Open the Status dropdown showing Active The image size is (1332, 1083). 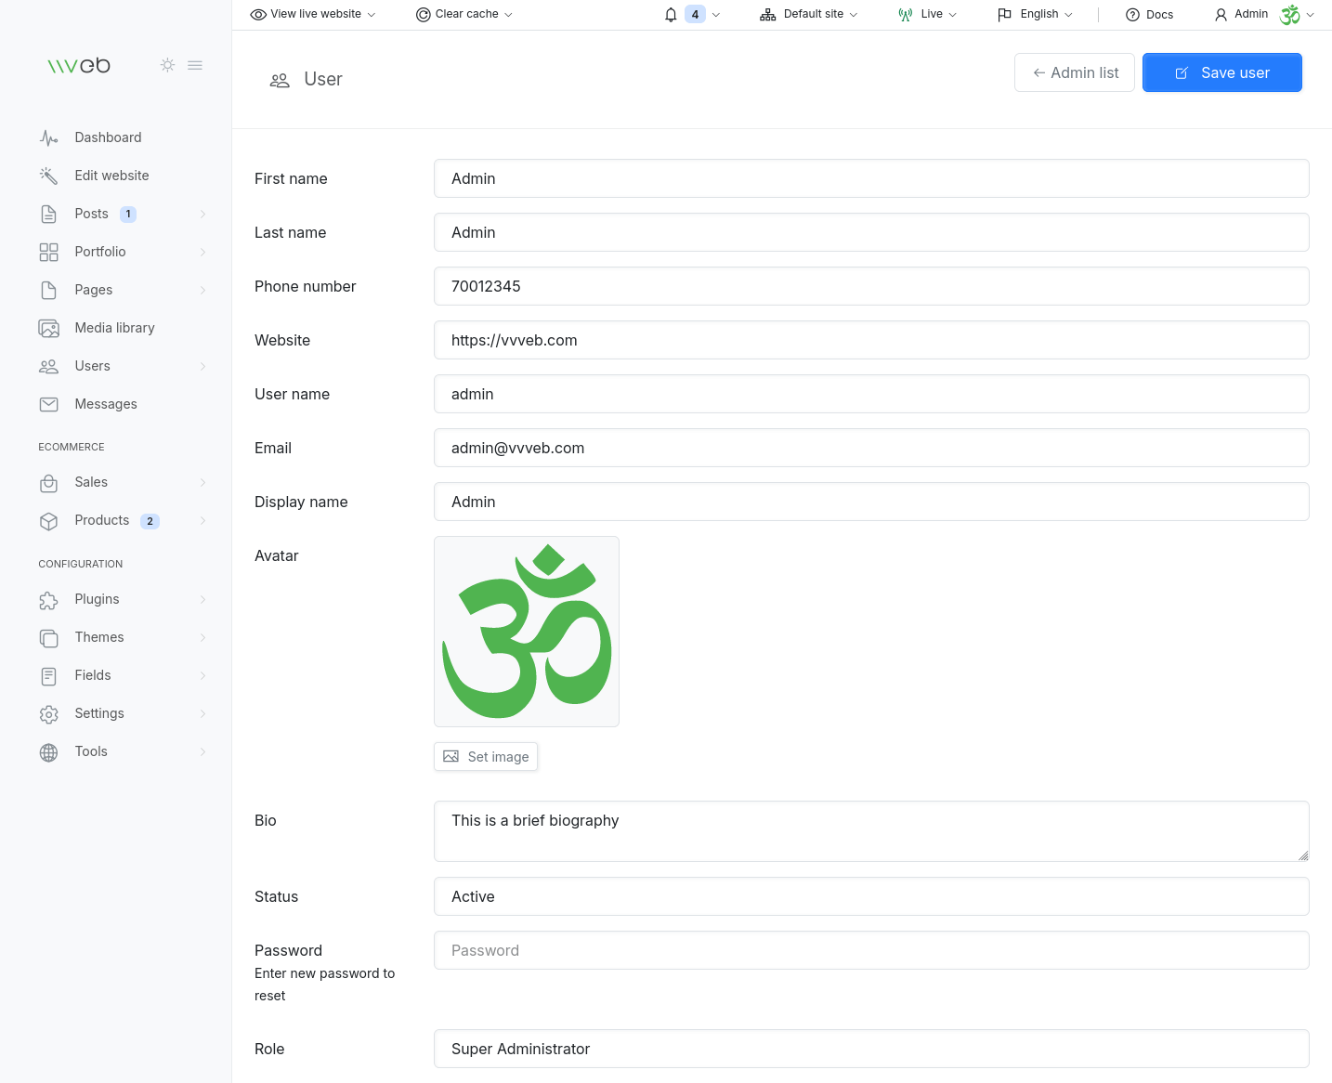click(870, 896)
